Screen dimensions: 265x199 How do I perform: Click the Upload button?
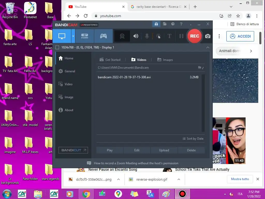click(164, 150)
